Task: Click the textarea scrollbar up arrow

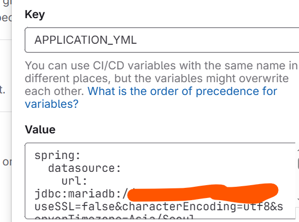Action: pyautogui.click(x=298, y=150)
